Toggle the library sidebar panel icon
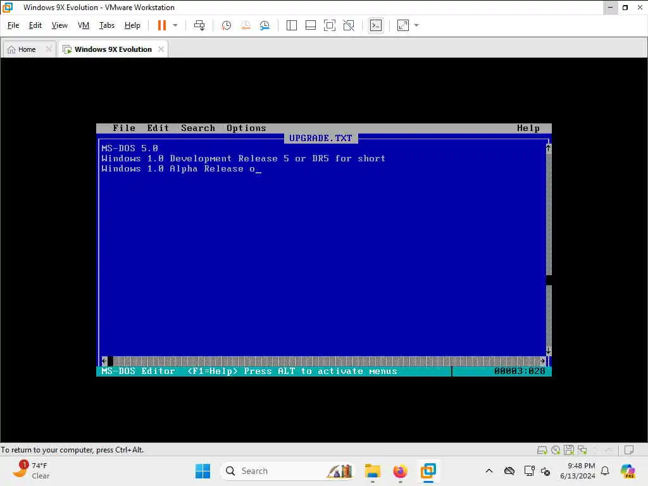Viewport: 648px width, 486px height. (x=291, y=25)
